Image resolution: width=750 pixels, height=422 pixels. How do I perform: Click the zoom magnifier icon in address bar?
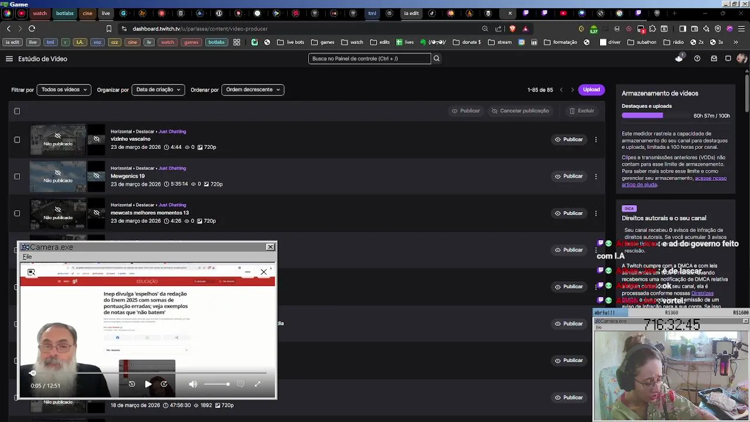485,29
